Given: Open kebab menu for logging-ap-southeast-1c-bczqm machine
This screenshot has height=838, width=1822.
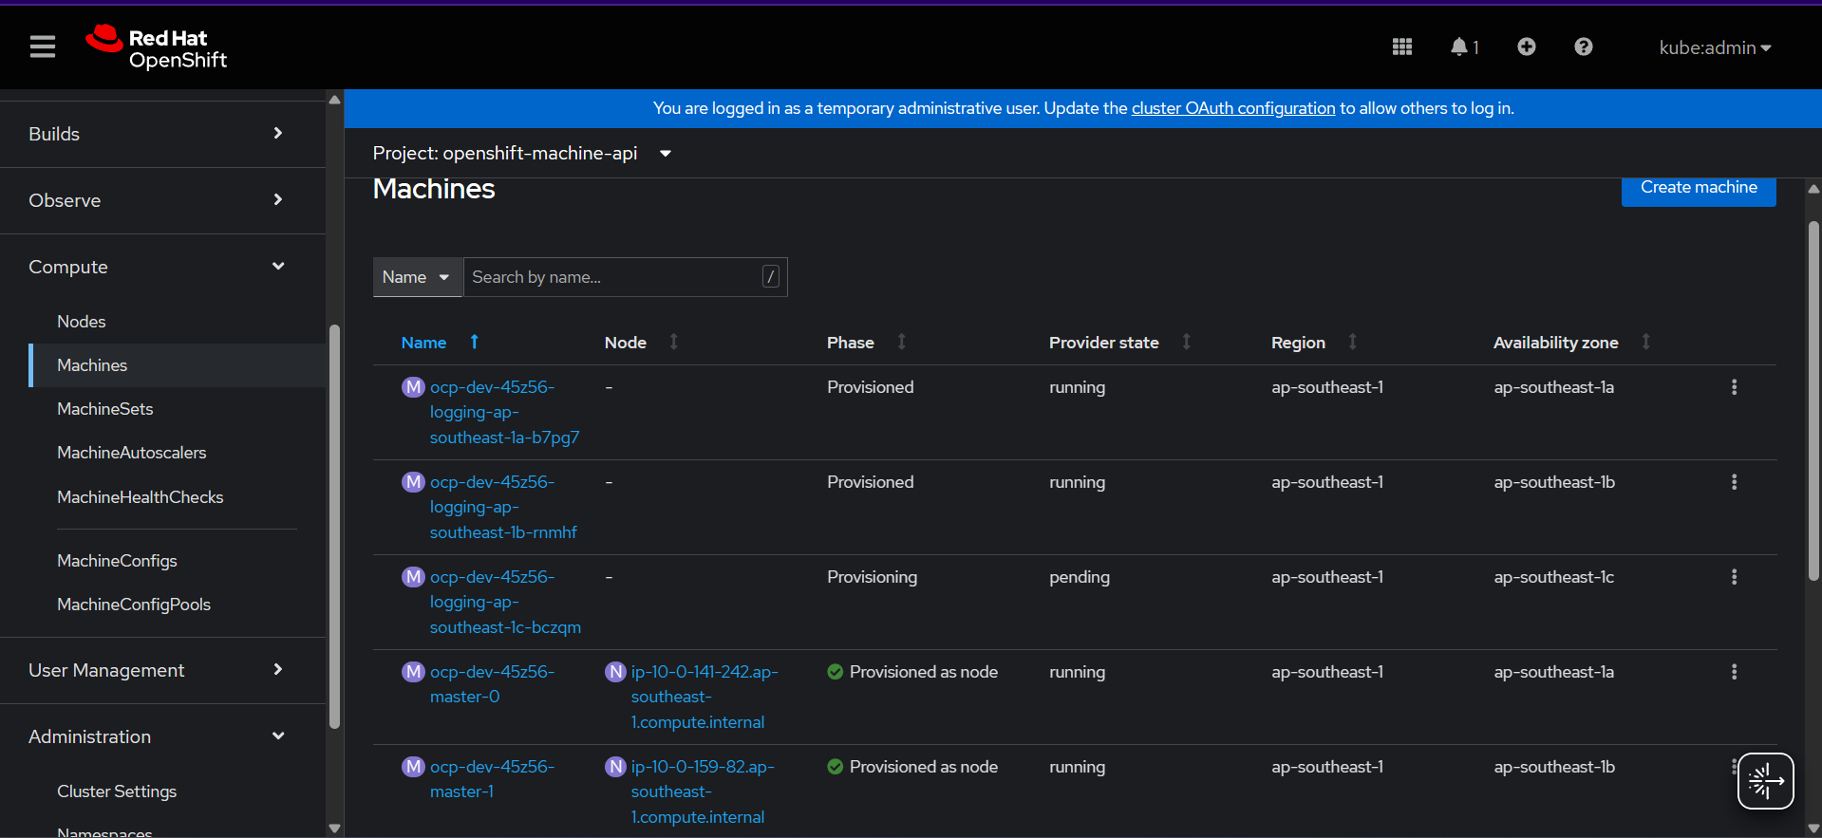Looking at the screenshot, I should (x=1734, y=577).
